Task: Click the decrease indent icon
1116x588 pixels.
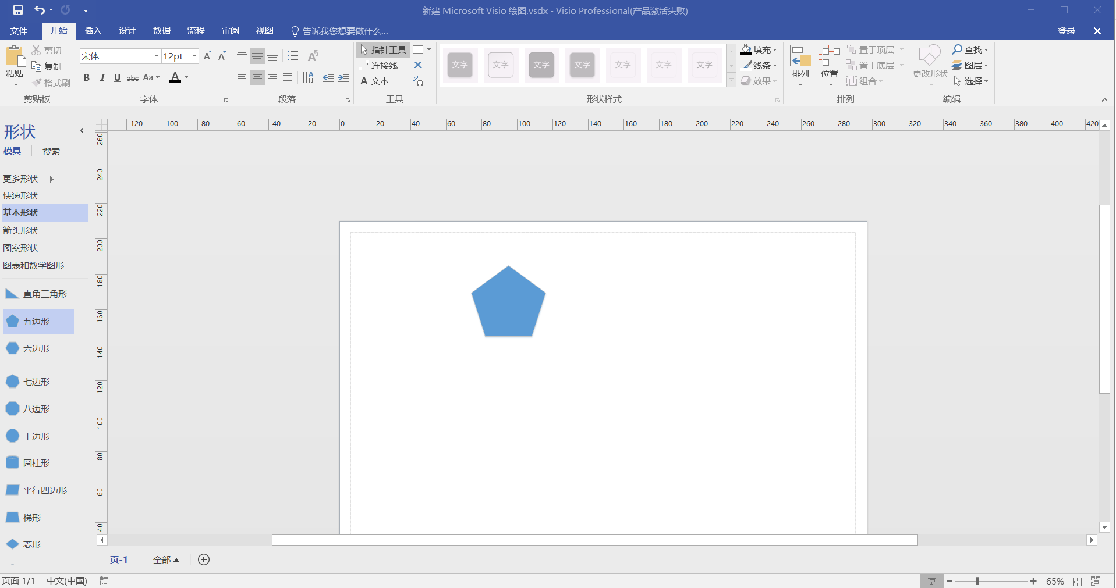Action: click(328, 77)
